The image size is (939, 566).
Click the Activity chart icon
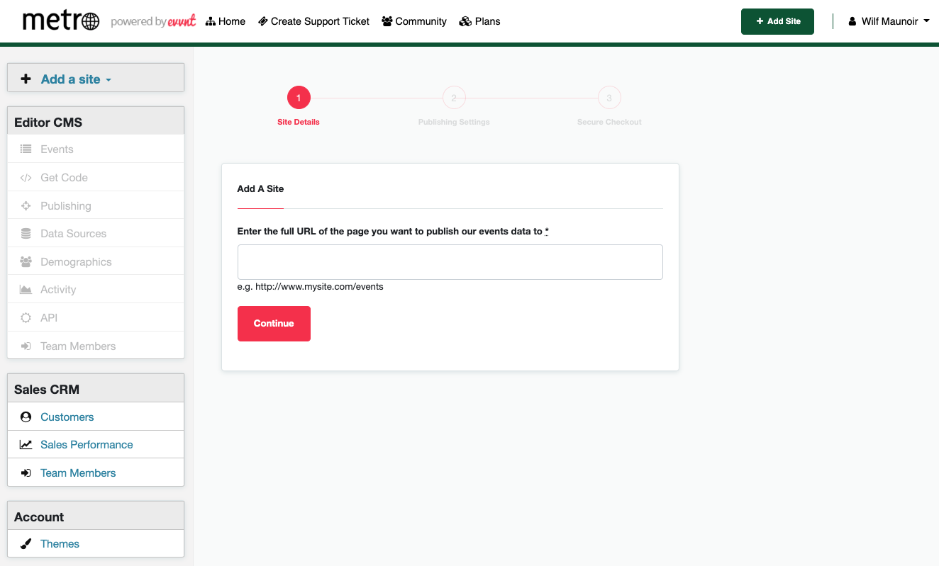pos(26,290)
